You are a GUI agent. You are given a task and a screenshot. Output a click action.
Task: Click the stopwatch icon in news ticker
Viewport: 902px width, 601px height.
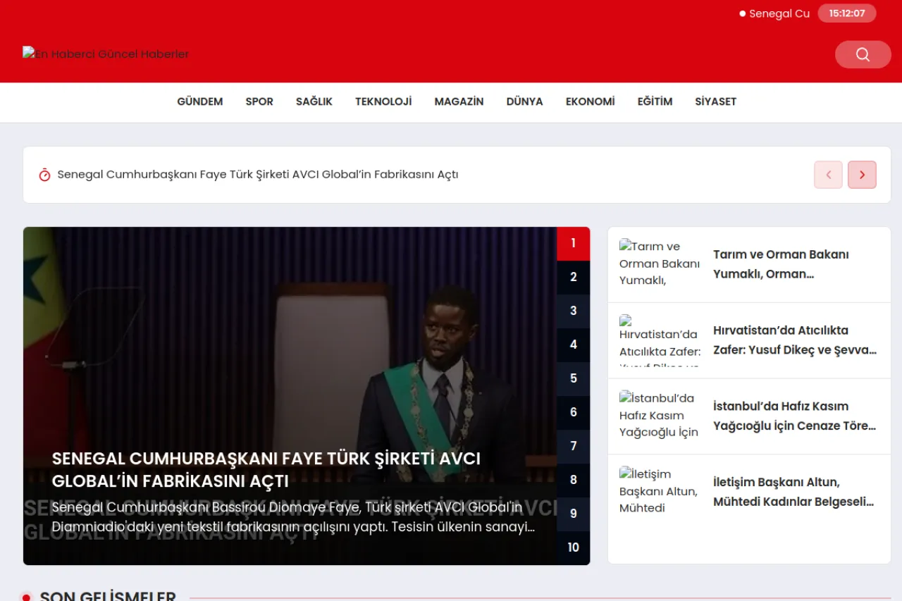click(44, 175)
